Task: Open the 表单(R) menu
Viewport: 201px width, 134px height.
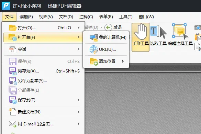Action: coord(106,17)
